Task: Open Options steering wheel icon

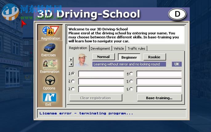Action: click(x=50, y=80)
